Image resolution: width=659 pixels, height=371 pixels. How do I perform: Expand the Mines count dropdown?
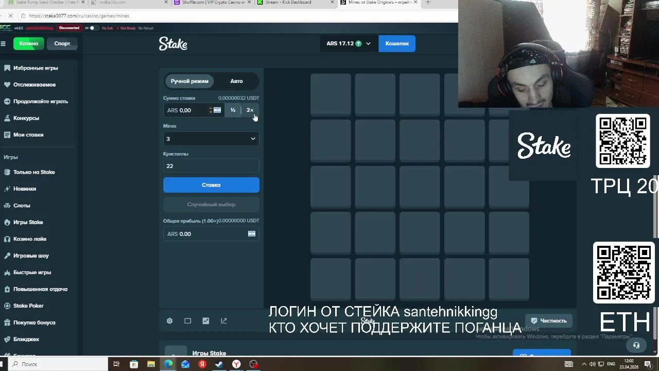click(211, 139)
